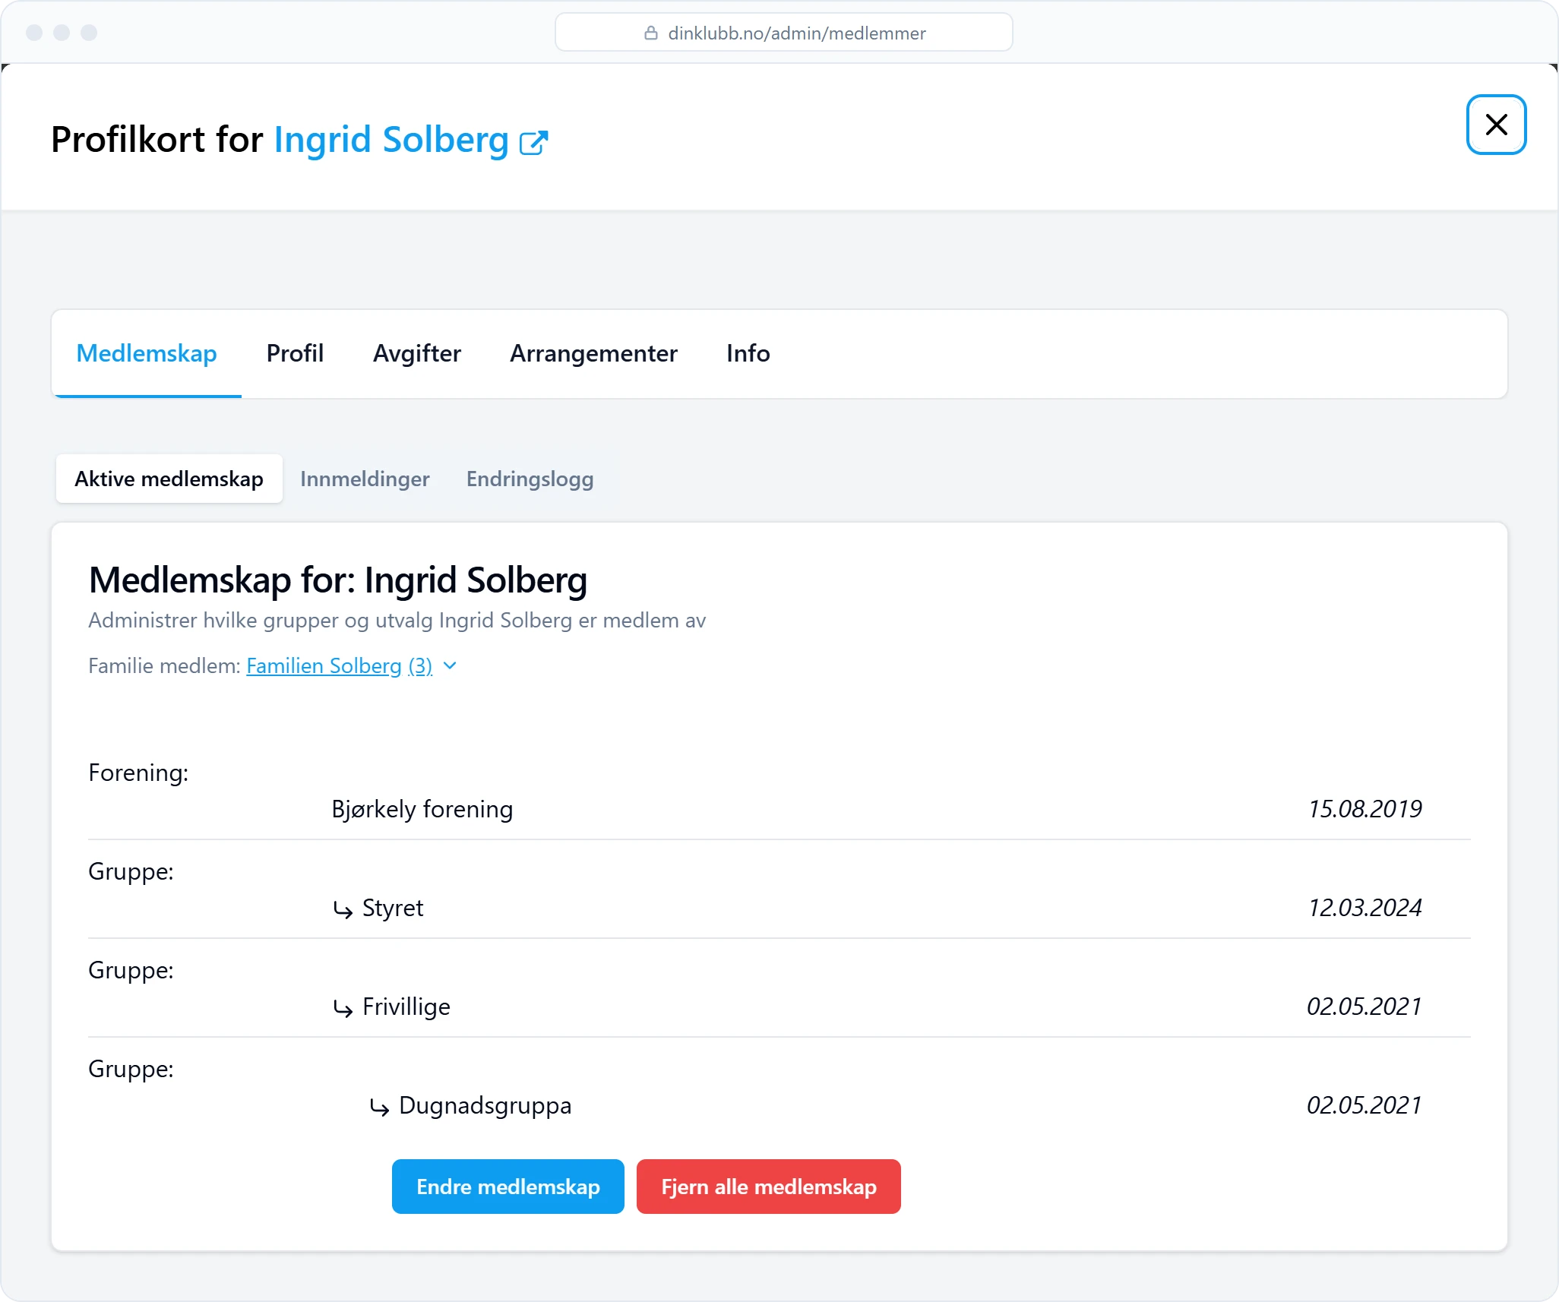Switch to the Profil tab
This screenshot has height=1302, width=1559.
click(x=295, y=353)
